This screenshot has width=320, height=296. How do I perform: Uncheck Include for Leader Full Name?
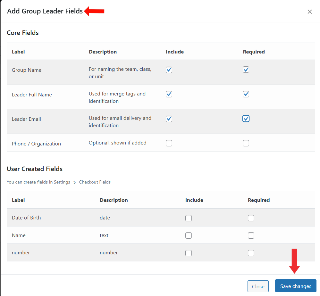pos(169,94)
